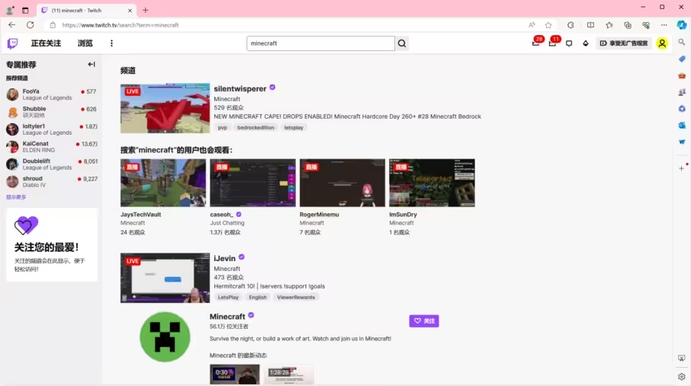
Task: Open the Bits gem icon
Action: pyautogui.click(x=586, y=43)
